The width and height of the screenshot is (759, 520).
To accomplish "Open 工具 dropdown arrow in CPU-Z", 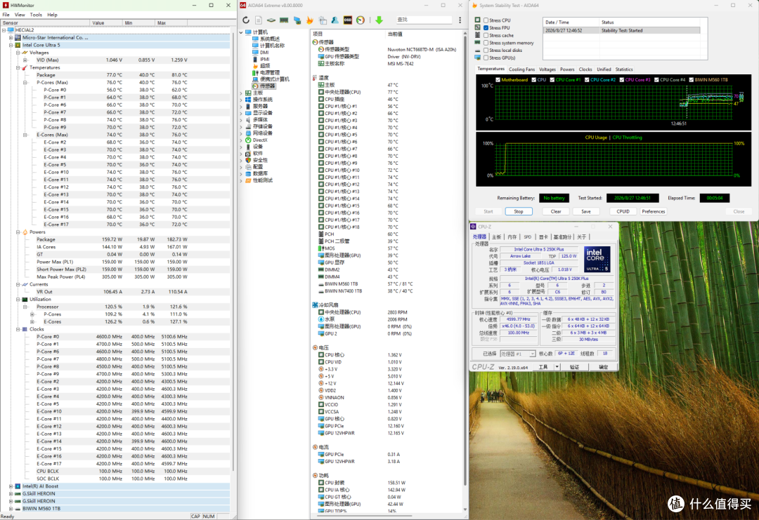I will coord(557,367).
